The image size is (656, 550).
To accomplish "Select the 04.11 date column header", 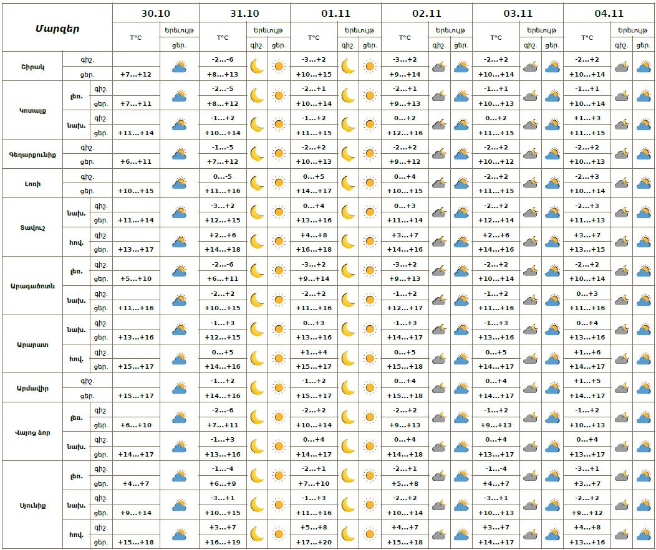I will tap(609, 12).
